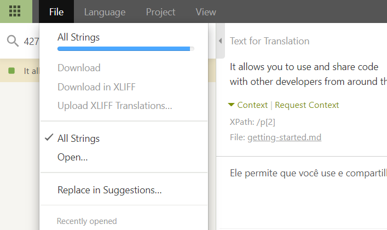This screenshot has width=387, height=230.
Task: Collapse the Context section triangle
Action: click(x=231, y=105)
